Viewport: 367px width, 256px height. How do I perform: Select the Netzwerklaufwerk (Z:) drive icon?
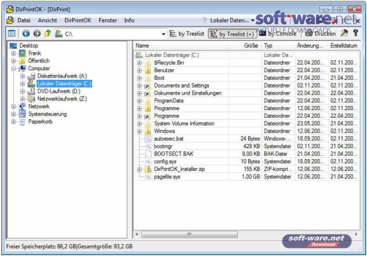[x=31, y=99]
